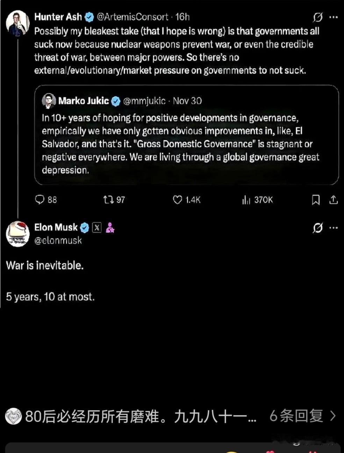The image size is (344, 453).
Task: Click the X affiliation badge beside Elon Musk
Action: [x=97, y=228]
